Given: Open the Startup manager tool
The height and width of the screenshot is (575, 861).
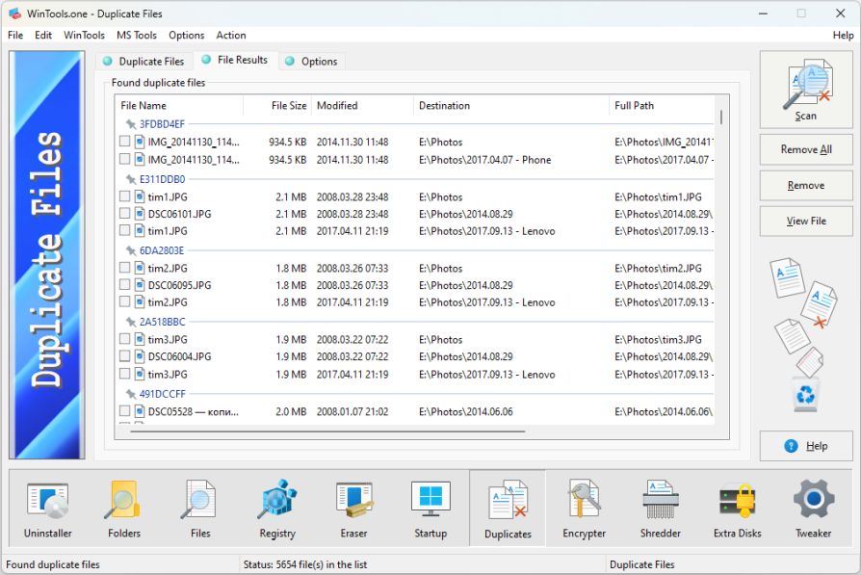Looking at the screenshot, I should [x=430, y=508].
